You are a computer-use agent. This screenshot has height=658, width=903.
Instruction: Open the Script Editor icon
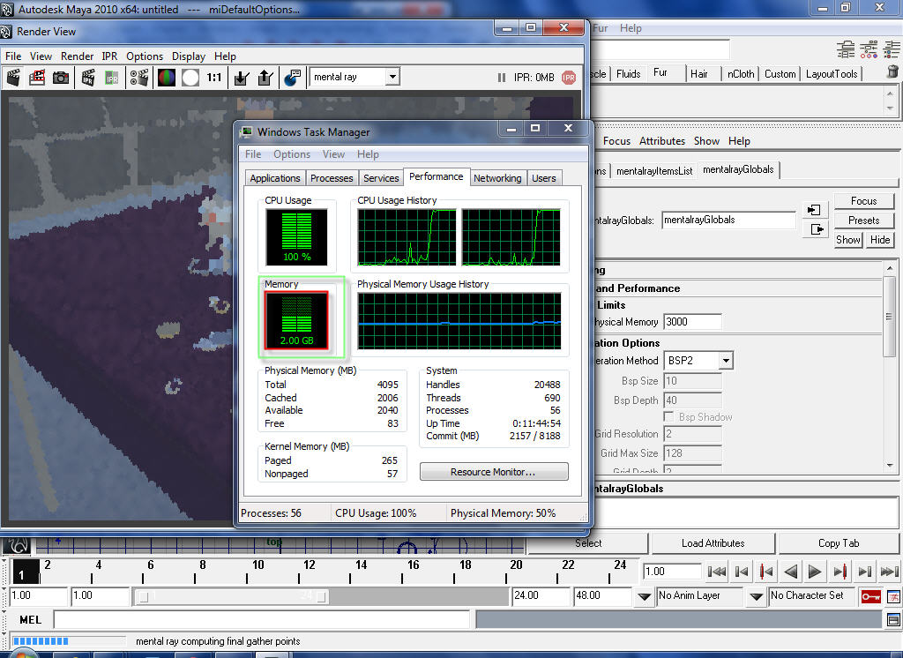coord(893,620)
